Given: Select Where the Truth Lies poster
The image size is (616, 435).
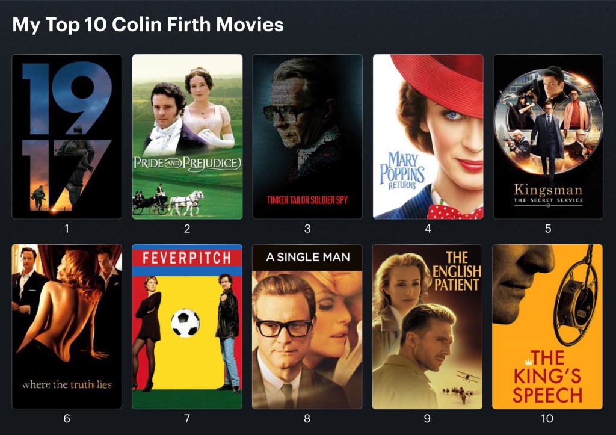Looking at the screenshot, I should [67, 327].
